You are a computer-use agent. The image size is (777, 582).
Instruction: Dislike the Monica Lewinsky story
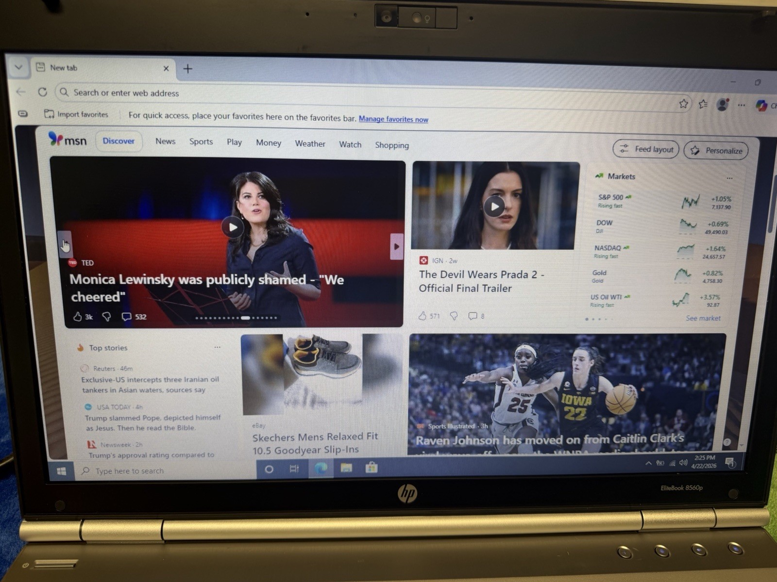tap(106, 317)
